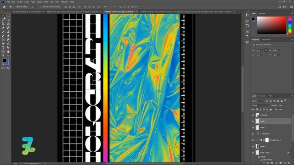The image size is (294, 165).
Task: Click the toolbox foreground color swatch
Action: (4, 60)
